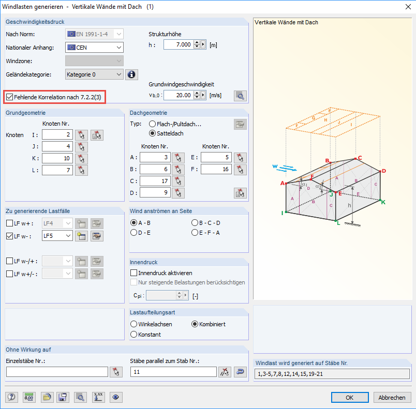
Task: Pick roof node D graphically
Action: tap(178, 193)
